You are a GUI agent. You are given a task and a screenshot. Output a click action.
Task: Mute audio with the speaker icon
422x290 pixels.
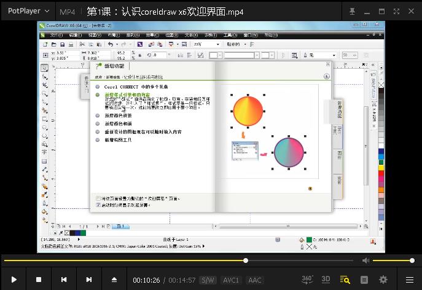pos(365,261)
